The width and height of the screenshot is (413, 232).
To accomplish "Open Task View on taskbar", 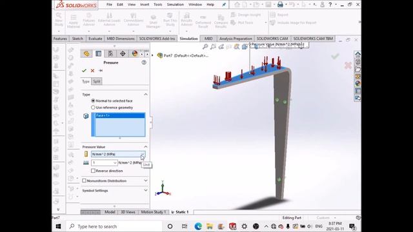I will 185,226.
